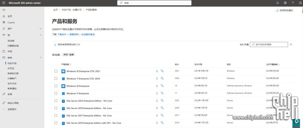View key for SQL Server 2019 Enterprise
The image size is (303, 128).
click(x=162, y=108)
